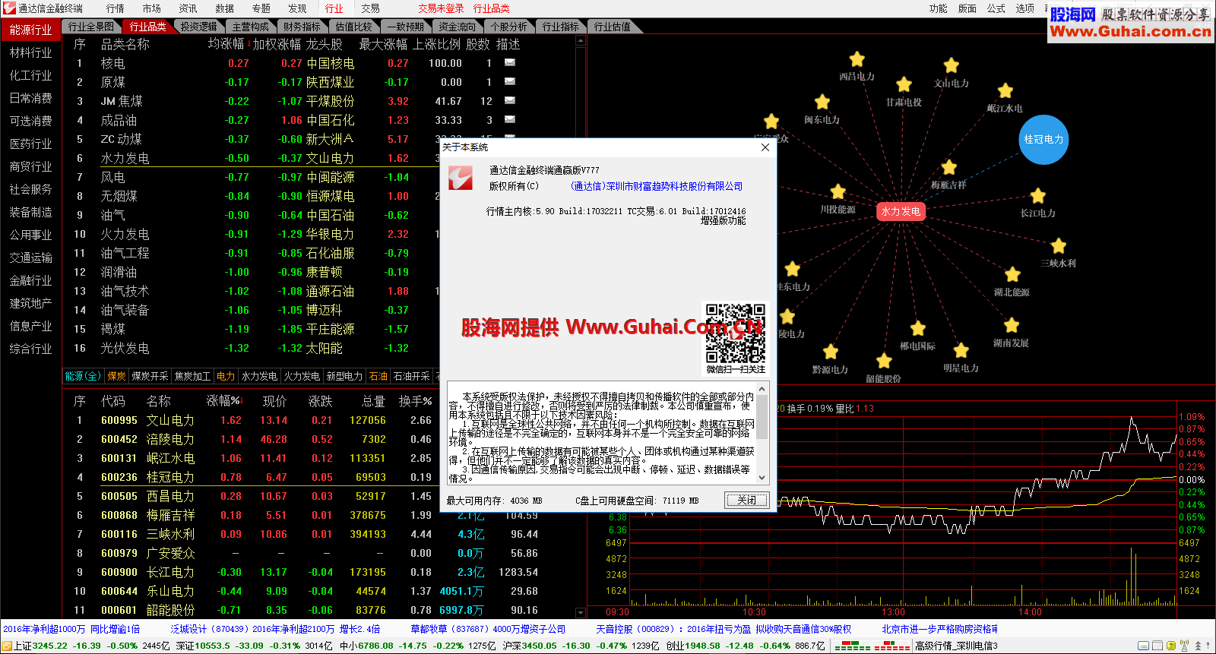Select 医药行业 in the left sidebar

[31, 144]
